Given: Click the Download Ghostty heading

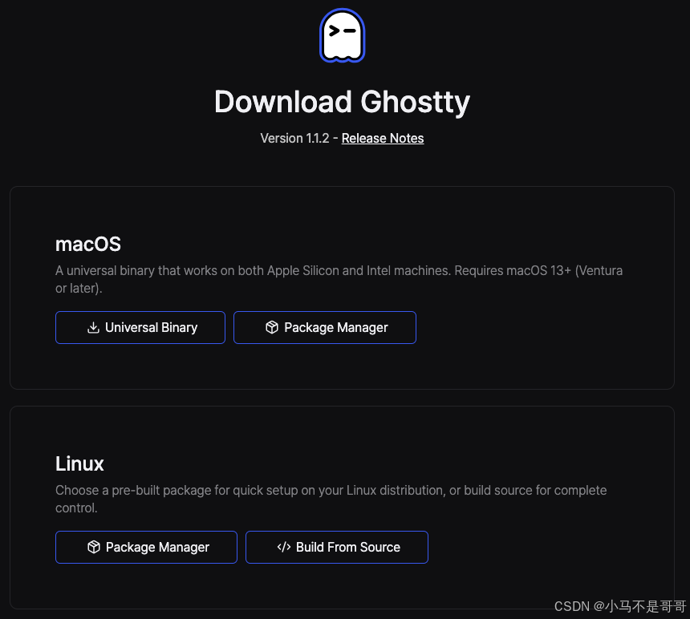Looking at the screenshot, I should [343, 102].
